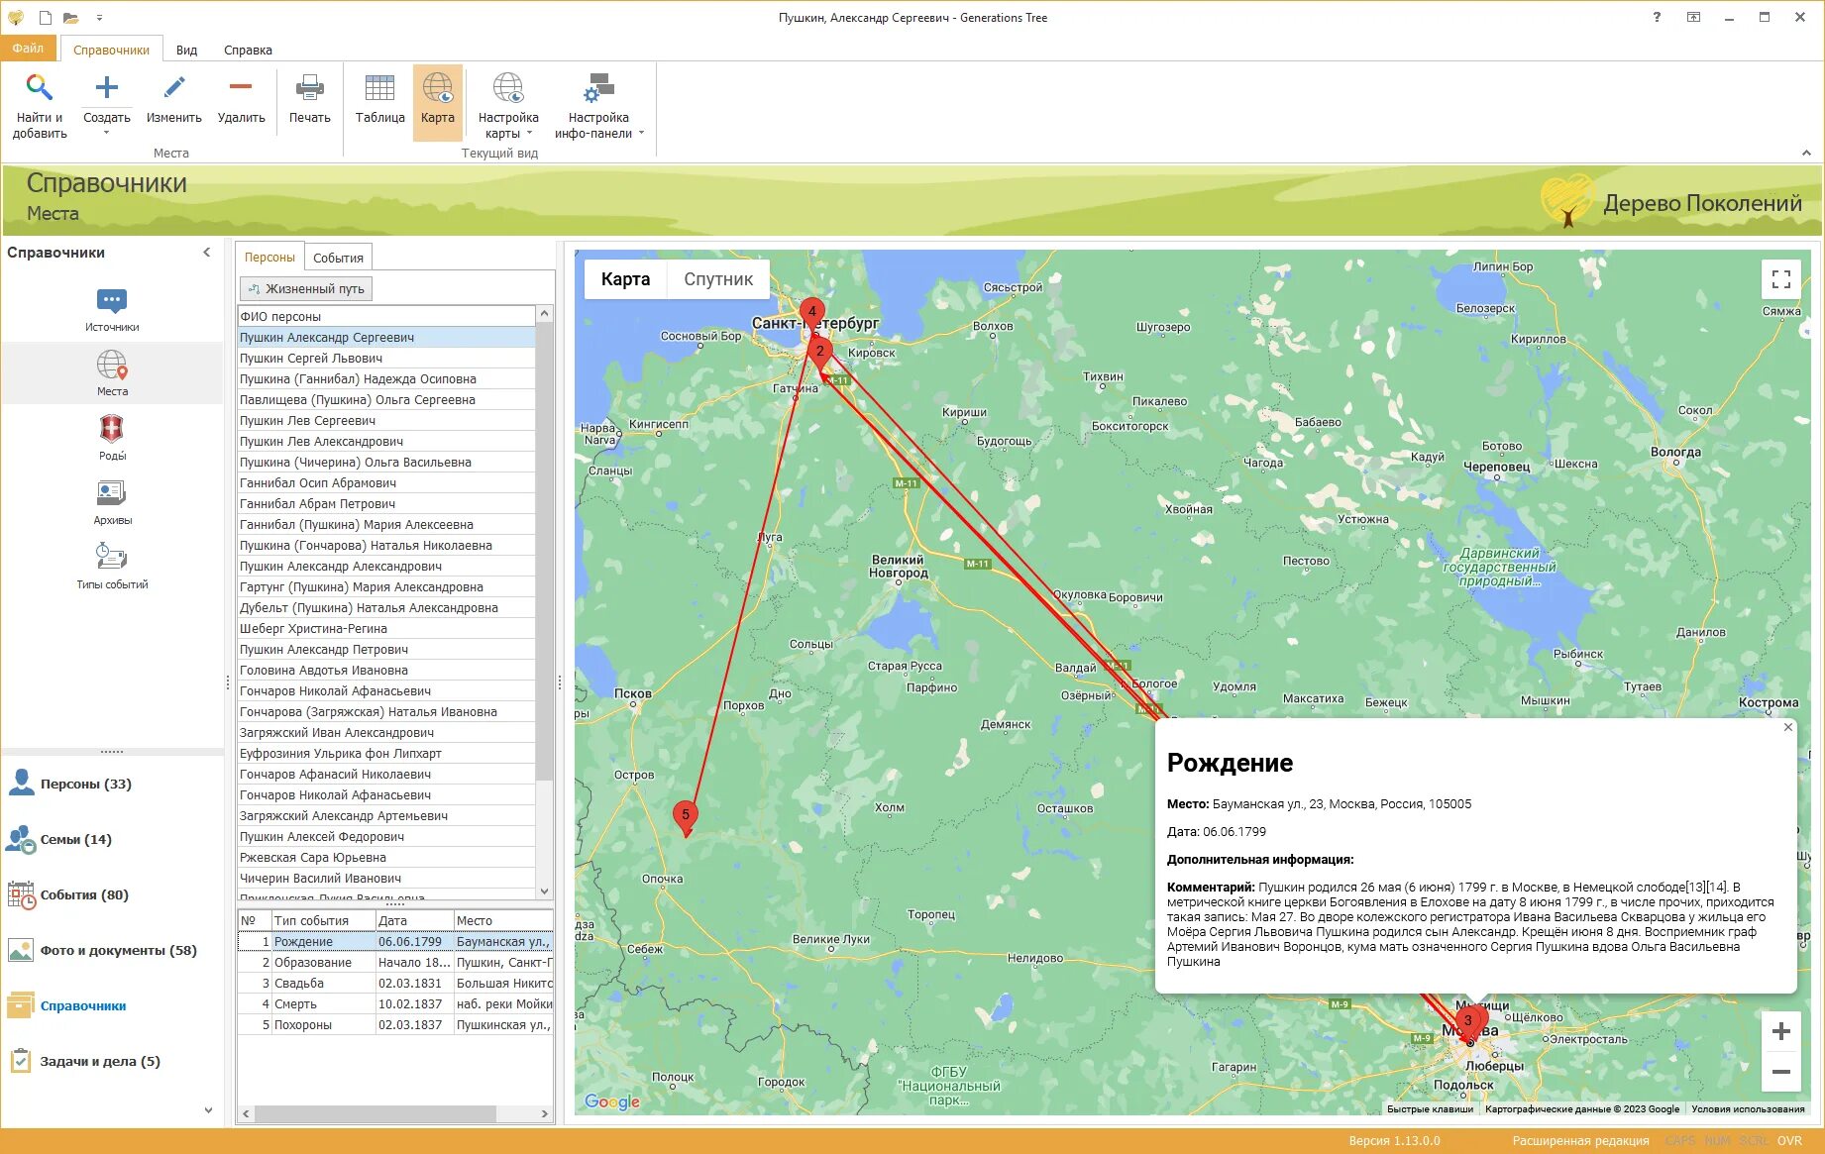
Task: Click the Тип события column header
Action: click(323, 920)
